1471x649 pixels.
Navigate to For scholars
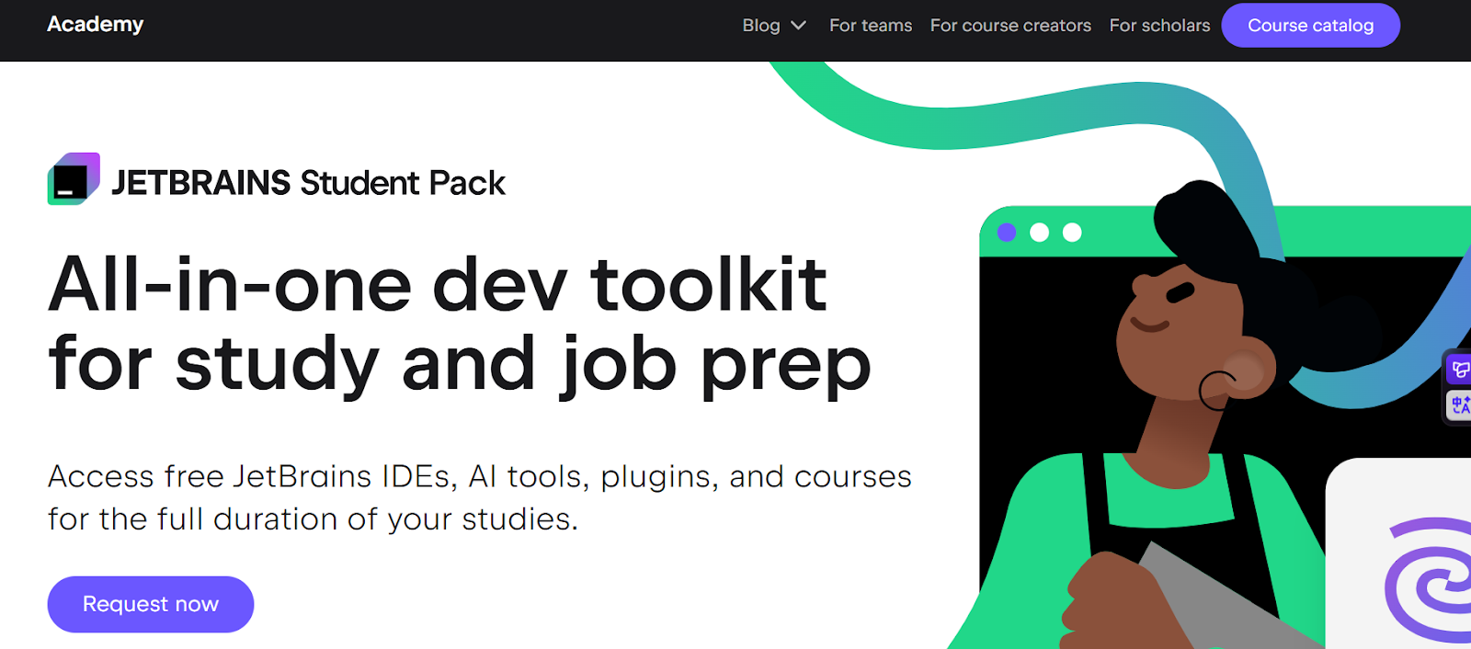pyautogui.click(x=1159, y=26)
